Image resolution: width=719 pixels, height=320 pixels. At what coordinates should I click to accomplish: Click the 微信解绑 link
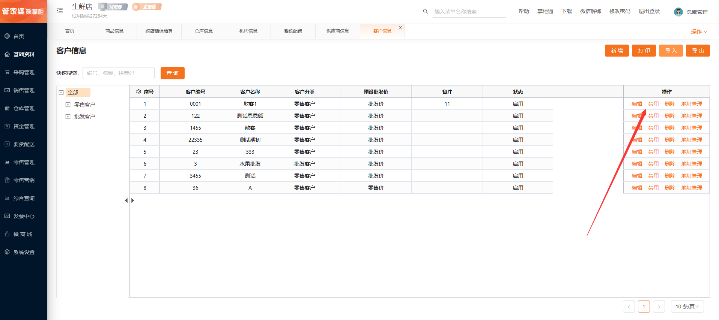click(591, 11)
